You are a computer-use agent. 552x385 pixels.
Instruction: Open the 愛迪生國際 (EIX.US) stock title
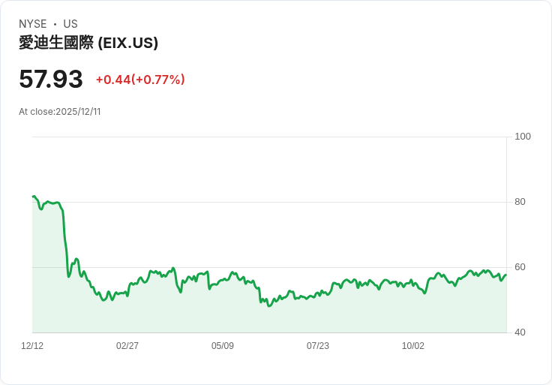pyautogui.click(x=88, y=44)
